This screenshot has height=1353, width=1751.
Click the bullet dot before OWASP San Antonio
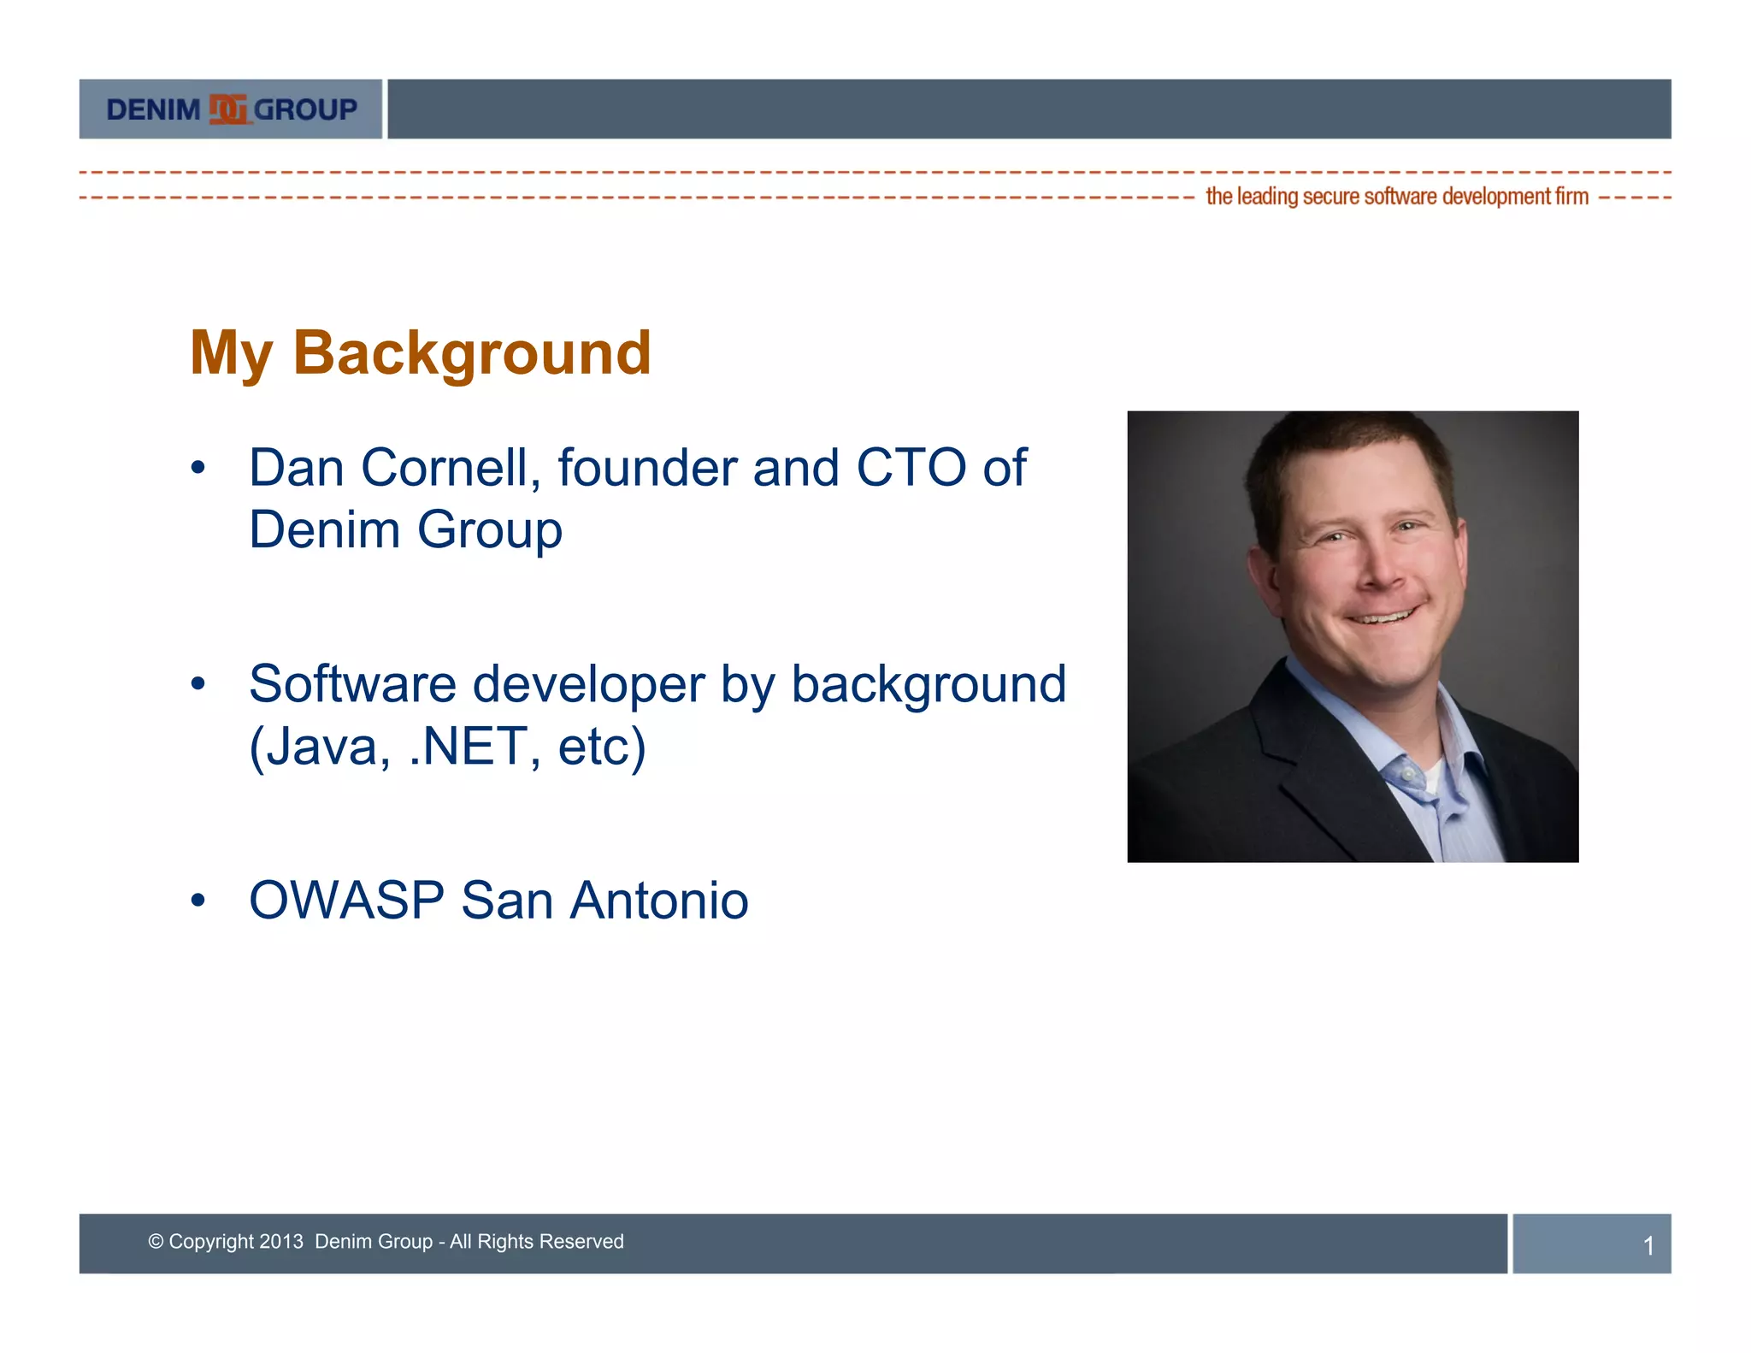tap(198, 901)
